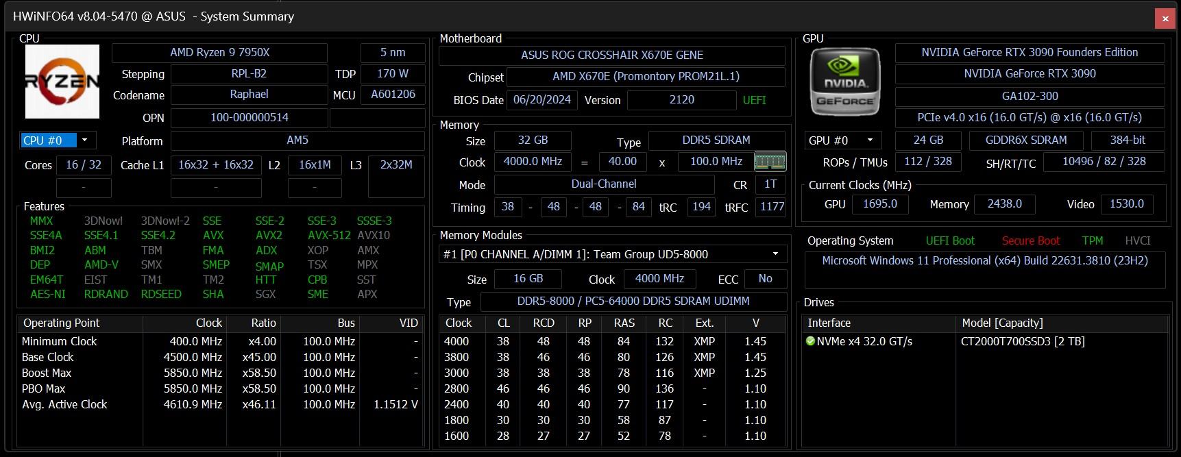This screenshot has height=457, width=1181.
Task: Click the RCD column header in timings
Action: (x=544, y=323)
